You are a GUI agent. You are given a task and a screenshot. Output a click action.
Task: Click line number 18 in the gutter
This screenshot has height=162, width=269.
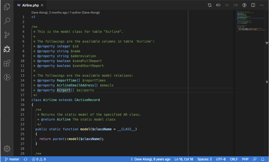pyautogui.click(x=22, y=100)
